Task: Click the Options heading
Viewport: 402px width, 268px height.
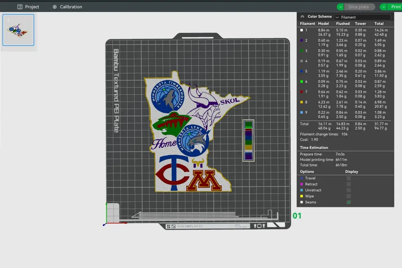Action: coord(307,172)
